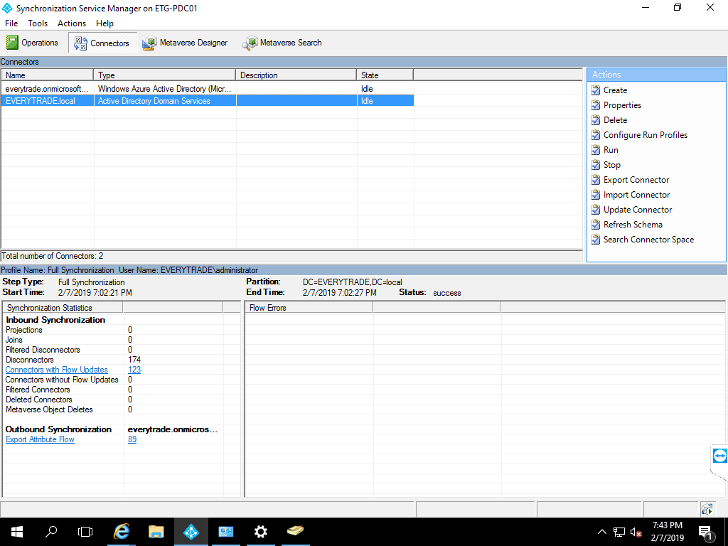Viewport: 728px width, 546px height.
Task: Sort connectors by Description column
Action: coord(296,75)
